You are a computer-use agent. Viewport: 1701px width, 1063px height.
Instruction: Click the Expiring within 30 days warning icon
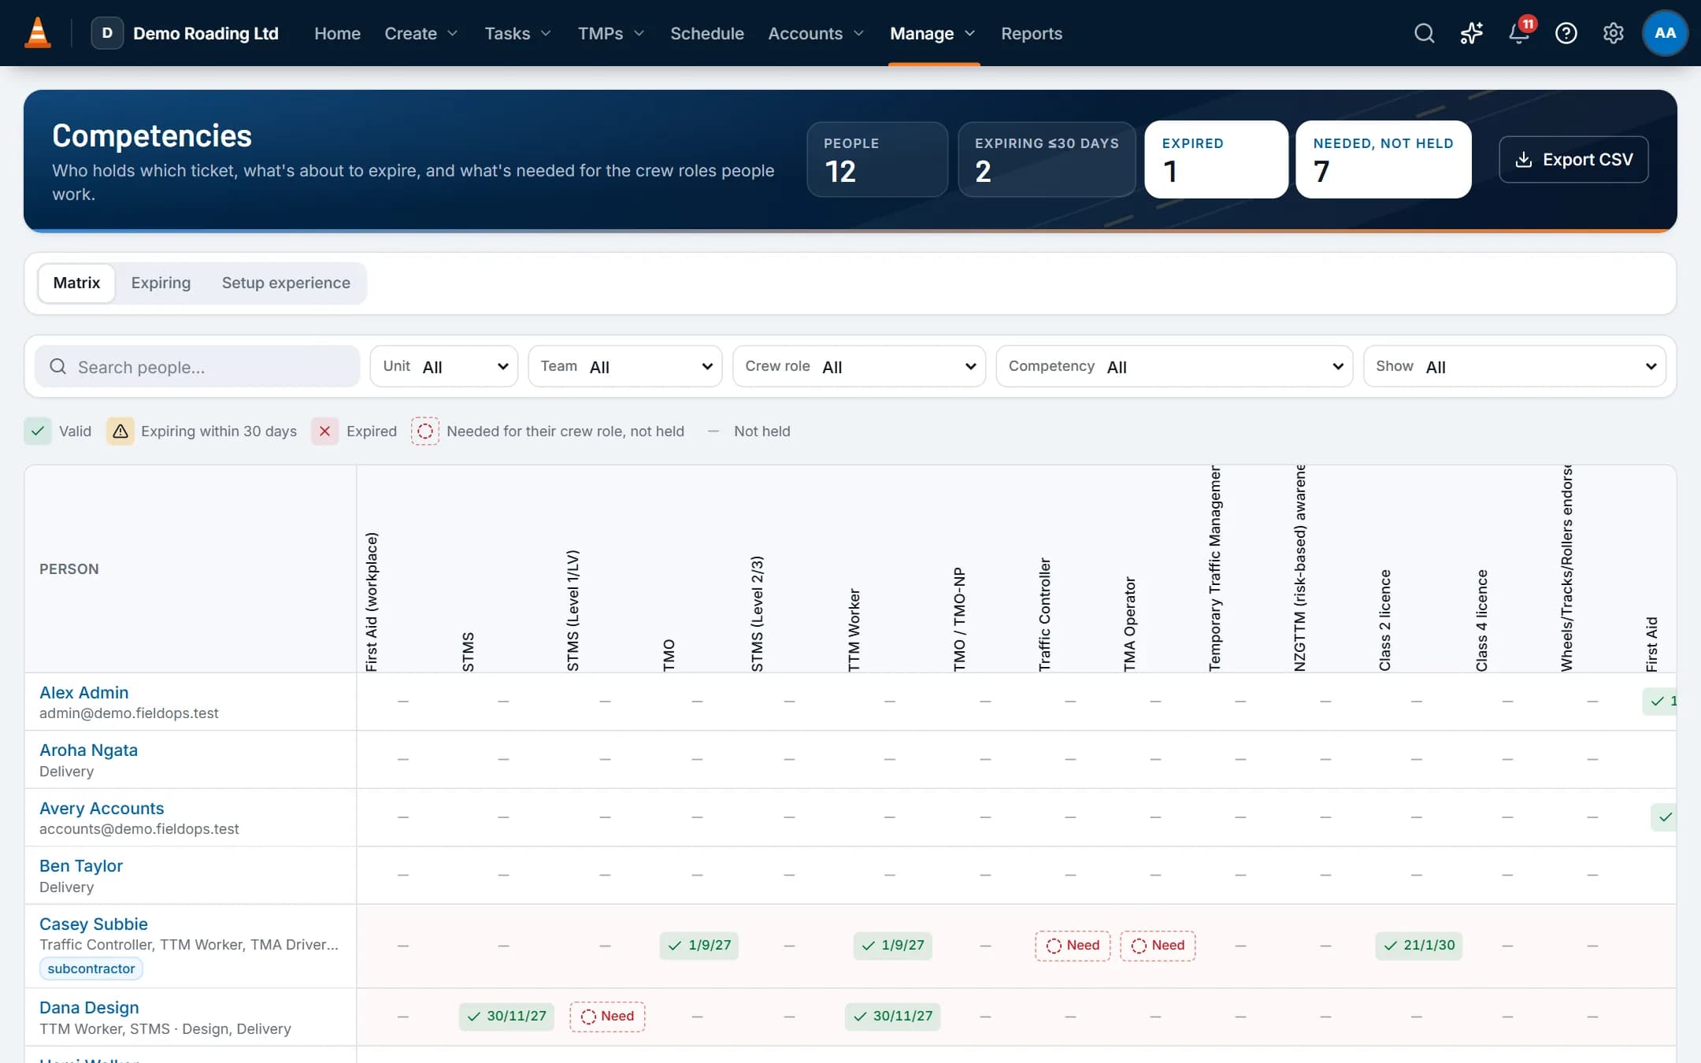click(x=120, y=431)
